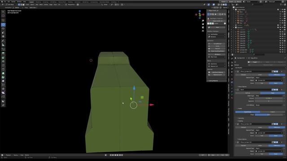The image size is (287, 161).
Task: Toggle camera view icon in viewport
Action: [203, 27]
